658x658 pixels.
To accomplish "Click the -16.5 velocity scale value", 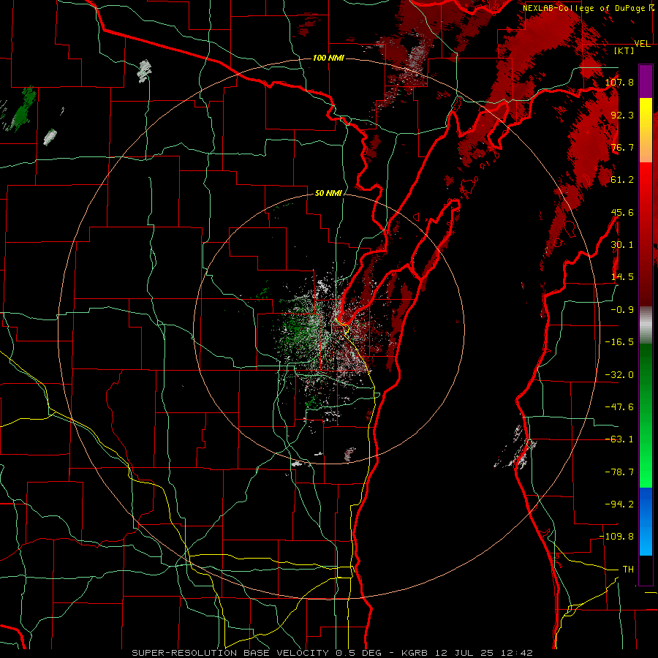I will (619, 342).
